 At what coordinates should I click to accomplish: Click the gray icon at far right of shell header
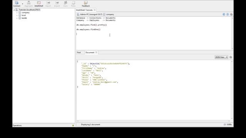tap(231, 15)
